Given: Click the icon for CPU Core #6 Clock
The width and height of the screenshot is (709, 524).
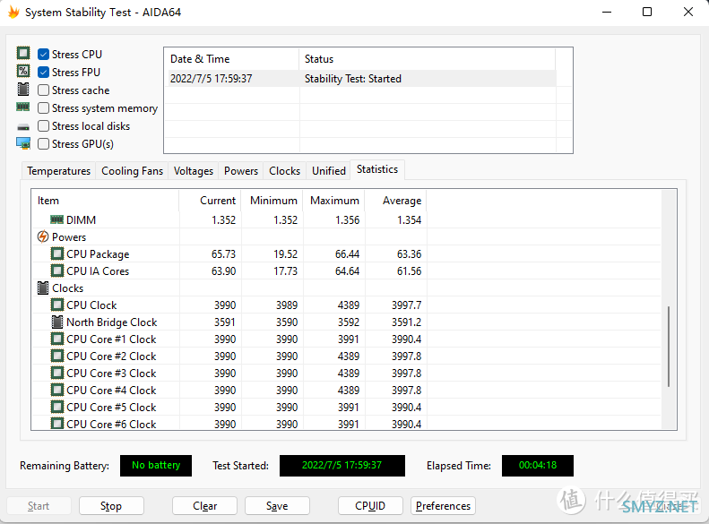Looking at the screenshot, I should coord(57,424).
